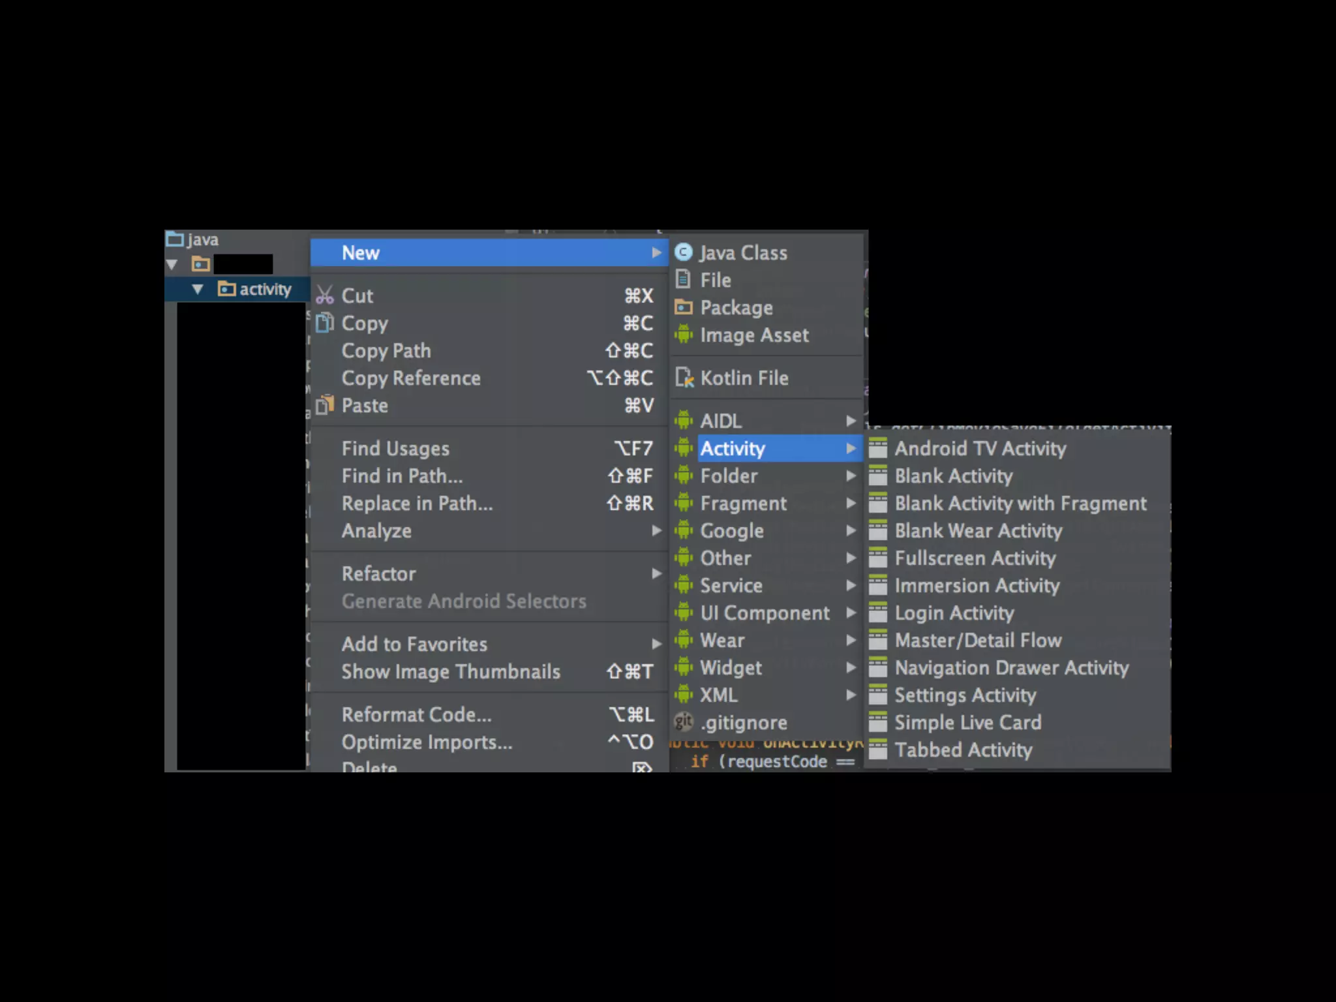Click Reformat Code menu entry
Viewport: 1336px width, 1002px height.
(x=416, y=714)
